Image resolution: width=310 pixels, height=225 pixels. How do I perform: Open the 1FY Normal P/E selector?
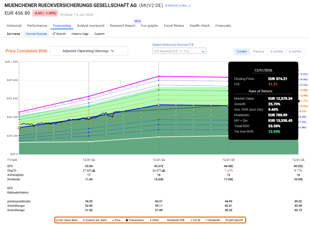coord(179,51)
